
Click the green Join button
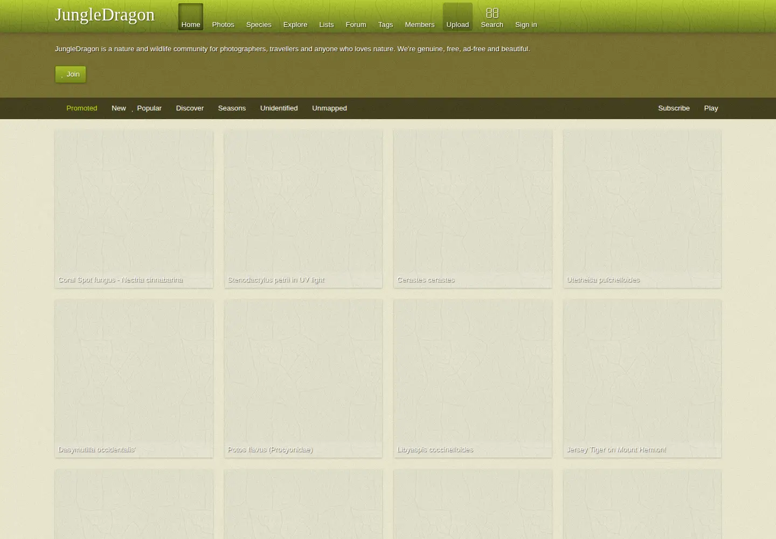(71, 74)
